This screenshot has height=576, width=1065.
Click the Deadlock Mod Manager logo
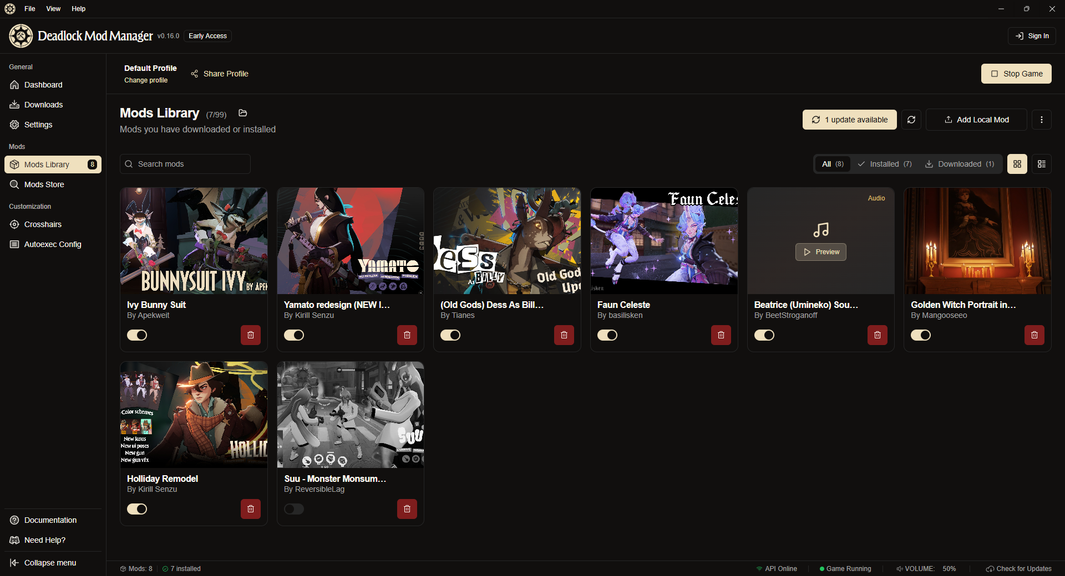pos(21,36)
